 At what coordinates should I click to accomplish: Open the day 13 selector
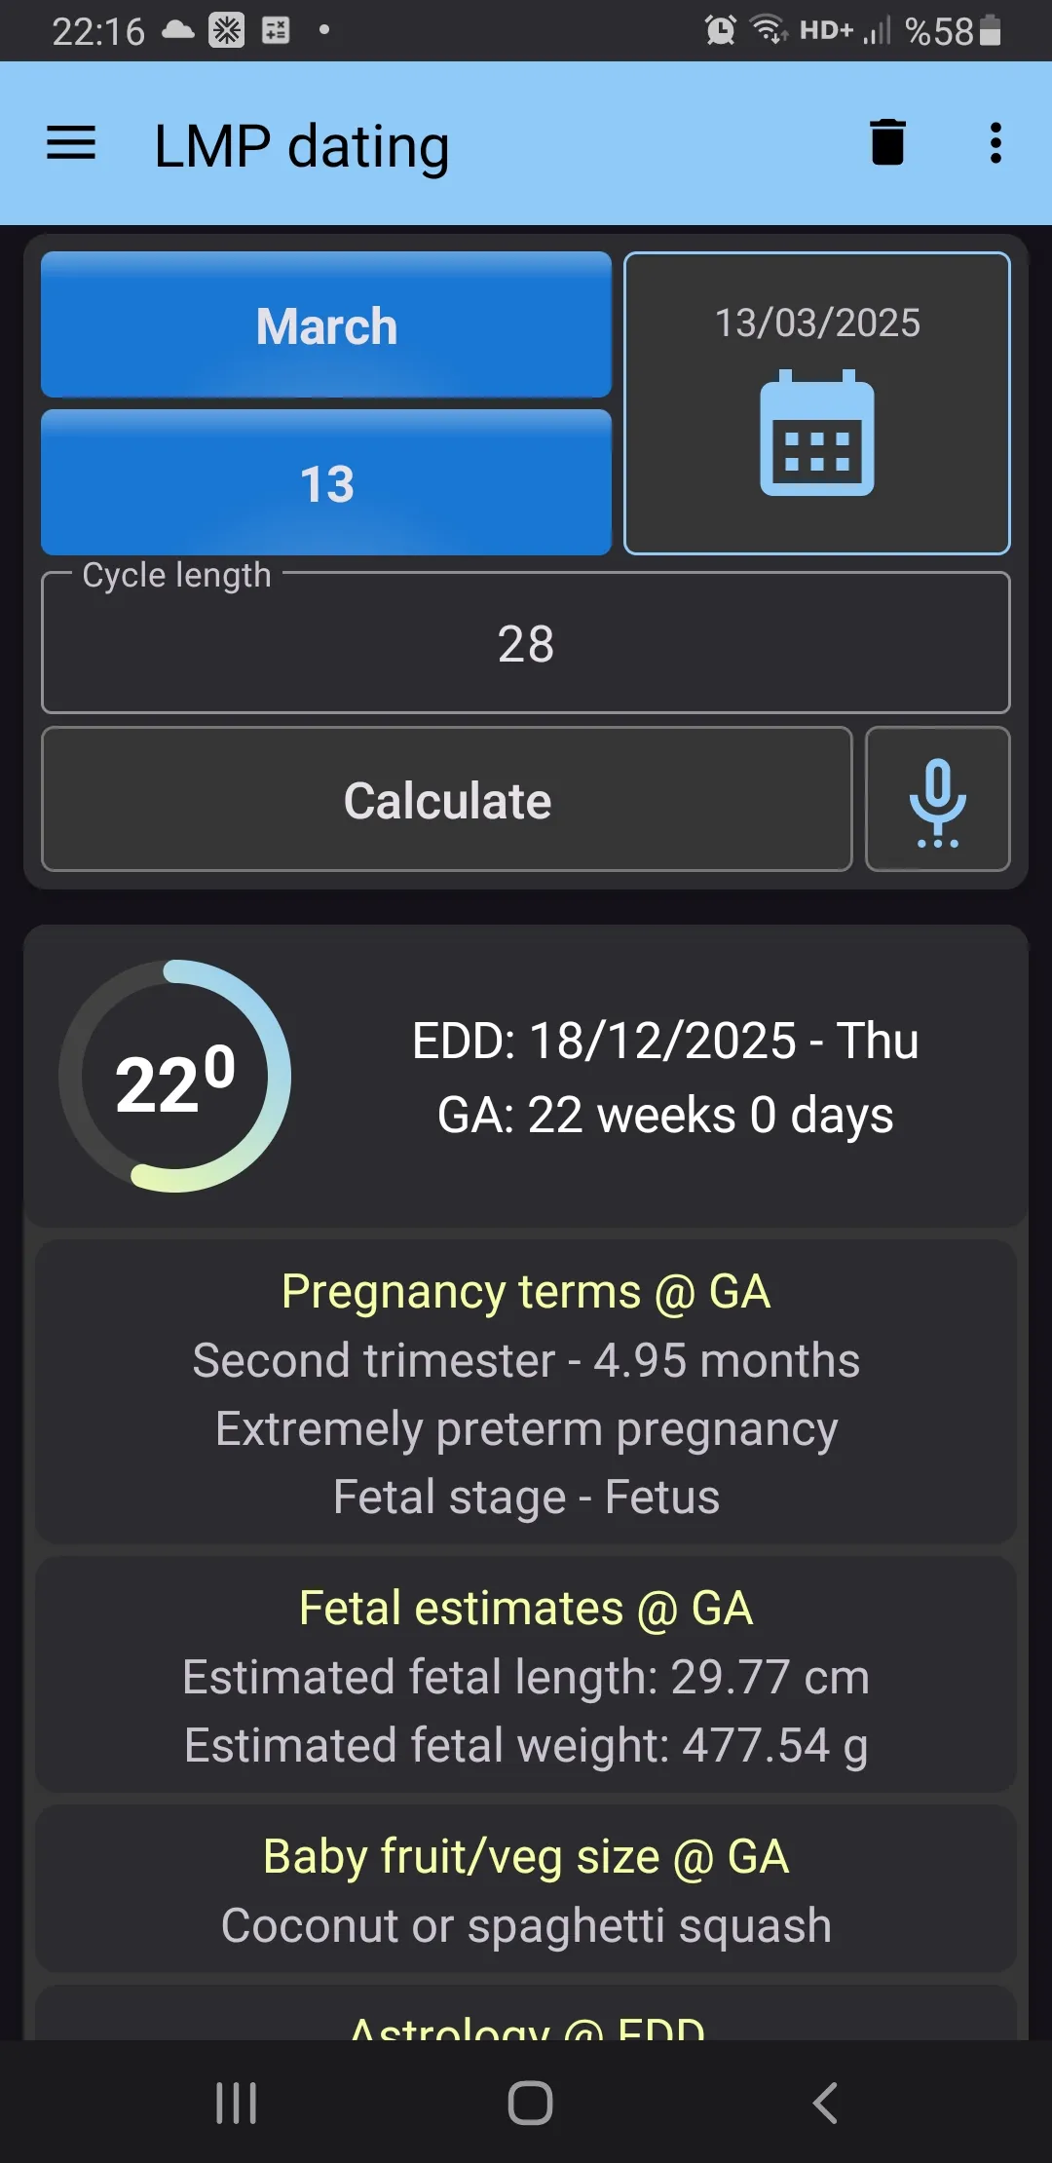326,483
